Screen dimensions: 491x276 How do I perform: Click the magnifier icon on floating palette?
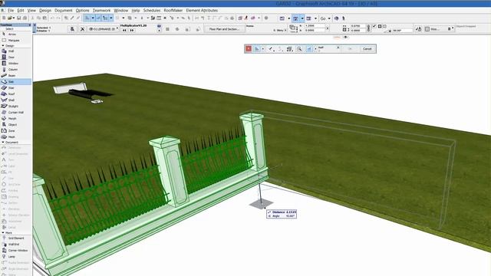pos(299,49)
